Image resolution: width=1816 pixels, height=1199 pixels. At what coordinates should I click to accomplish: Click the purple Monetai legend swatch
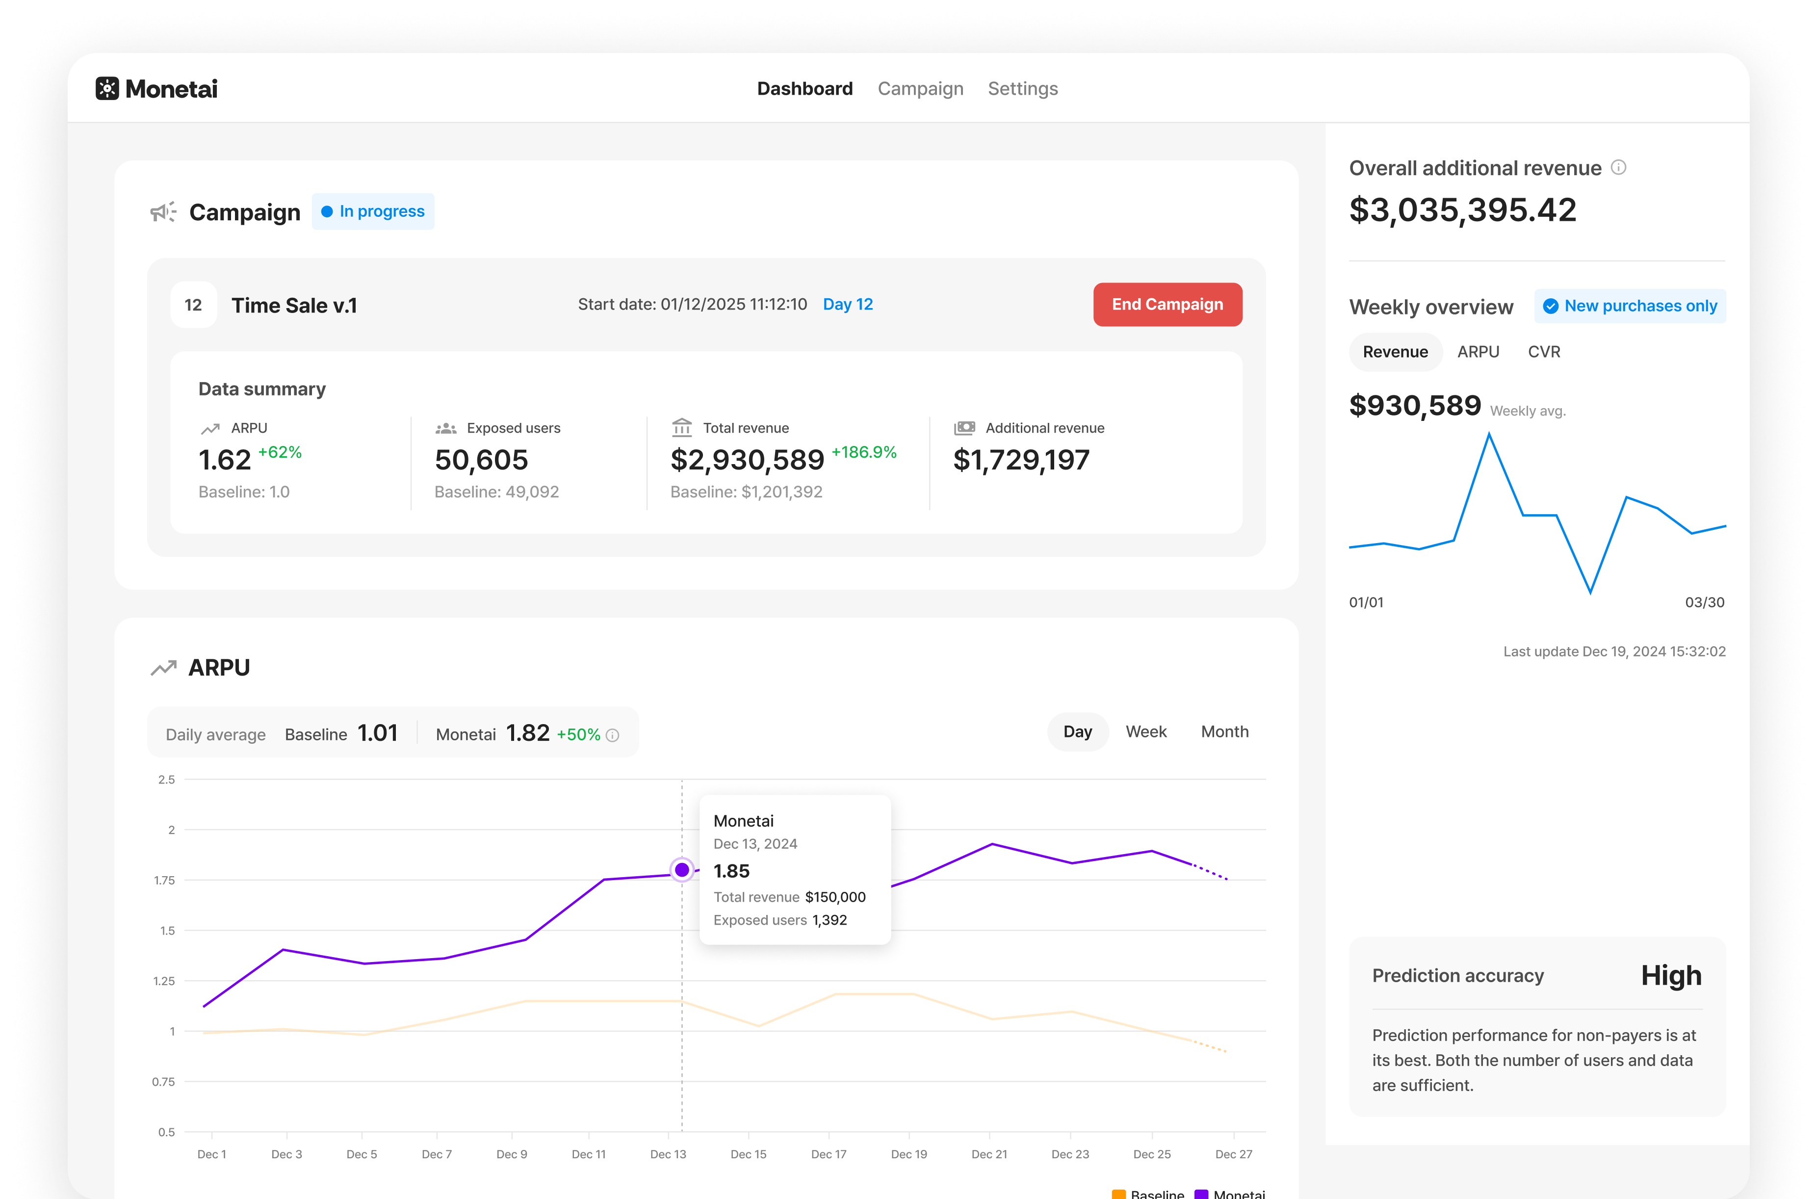[1201, 1194]
